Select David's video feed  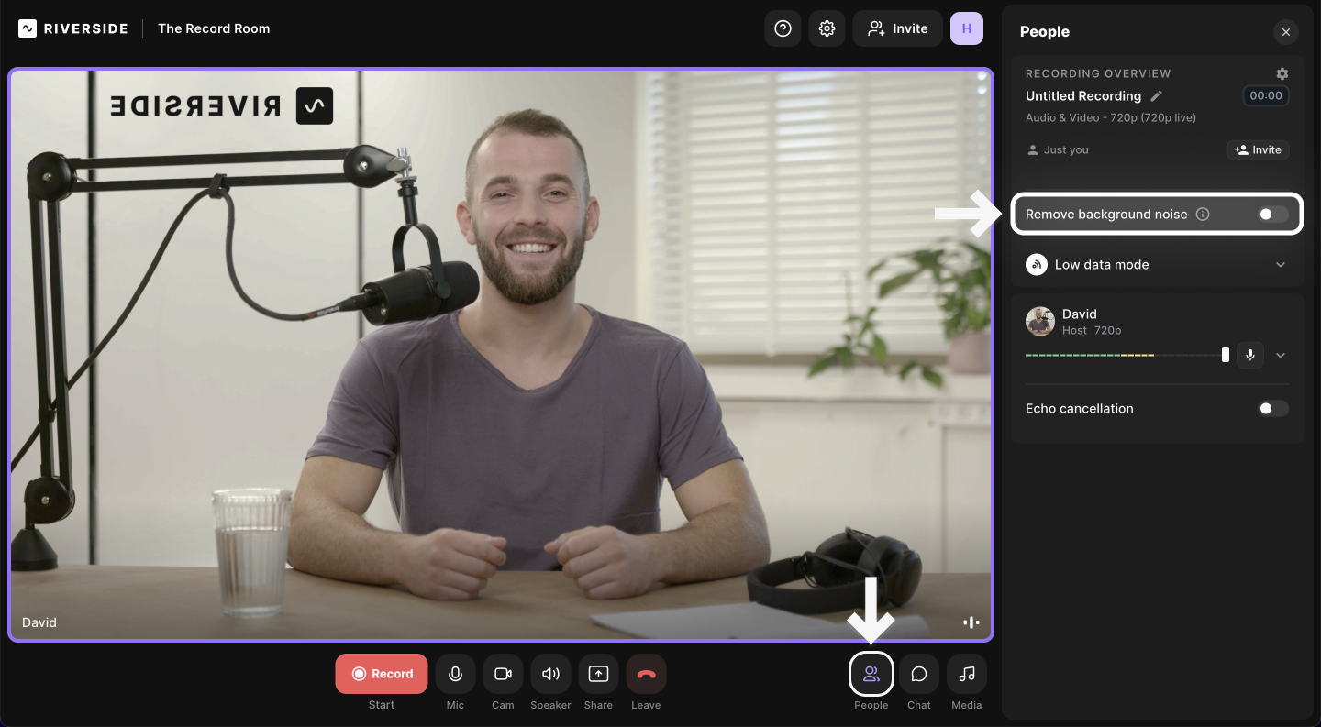coord(501,355)
